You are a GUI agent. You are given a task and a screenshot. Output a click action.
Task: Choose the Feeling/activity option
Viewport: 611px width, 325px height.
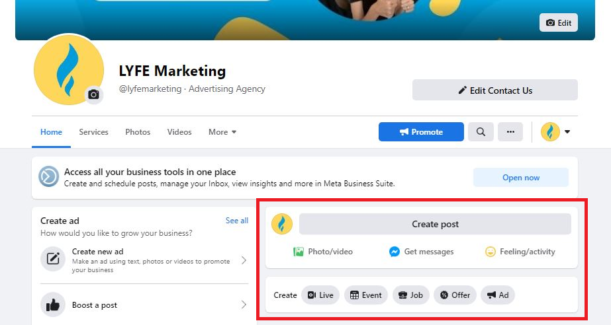point(520,252)
